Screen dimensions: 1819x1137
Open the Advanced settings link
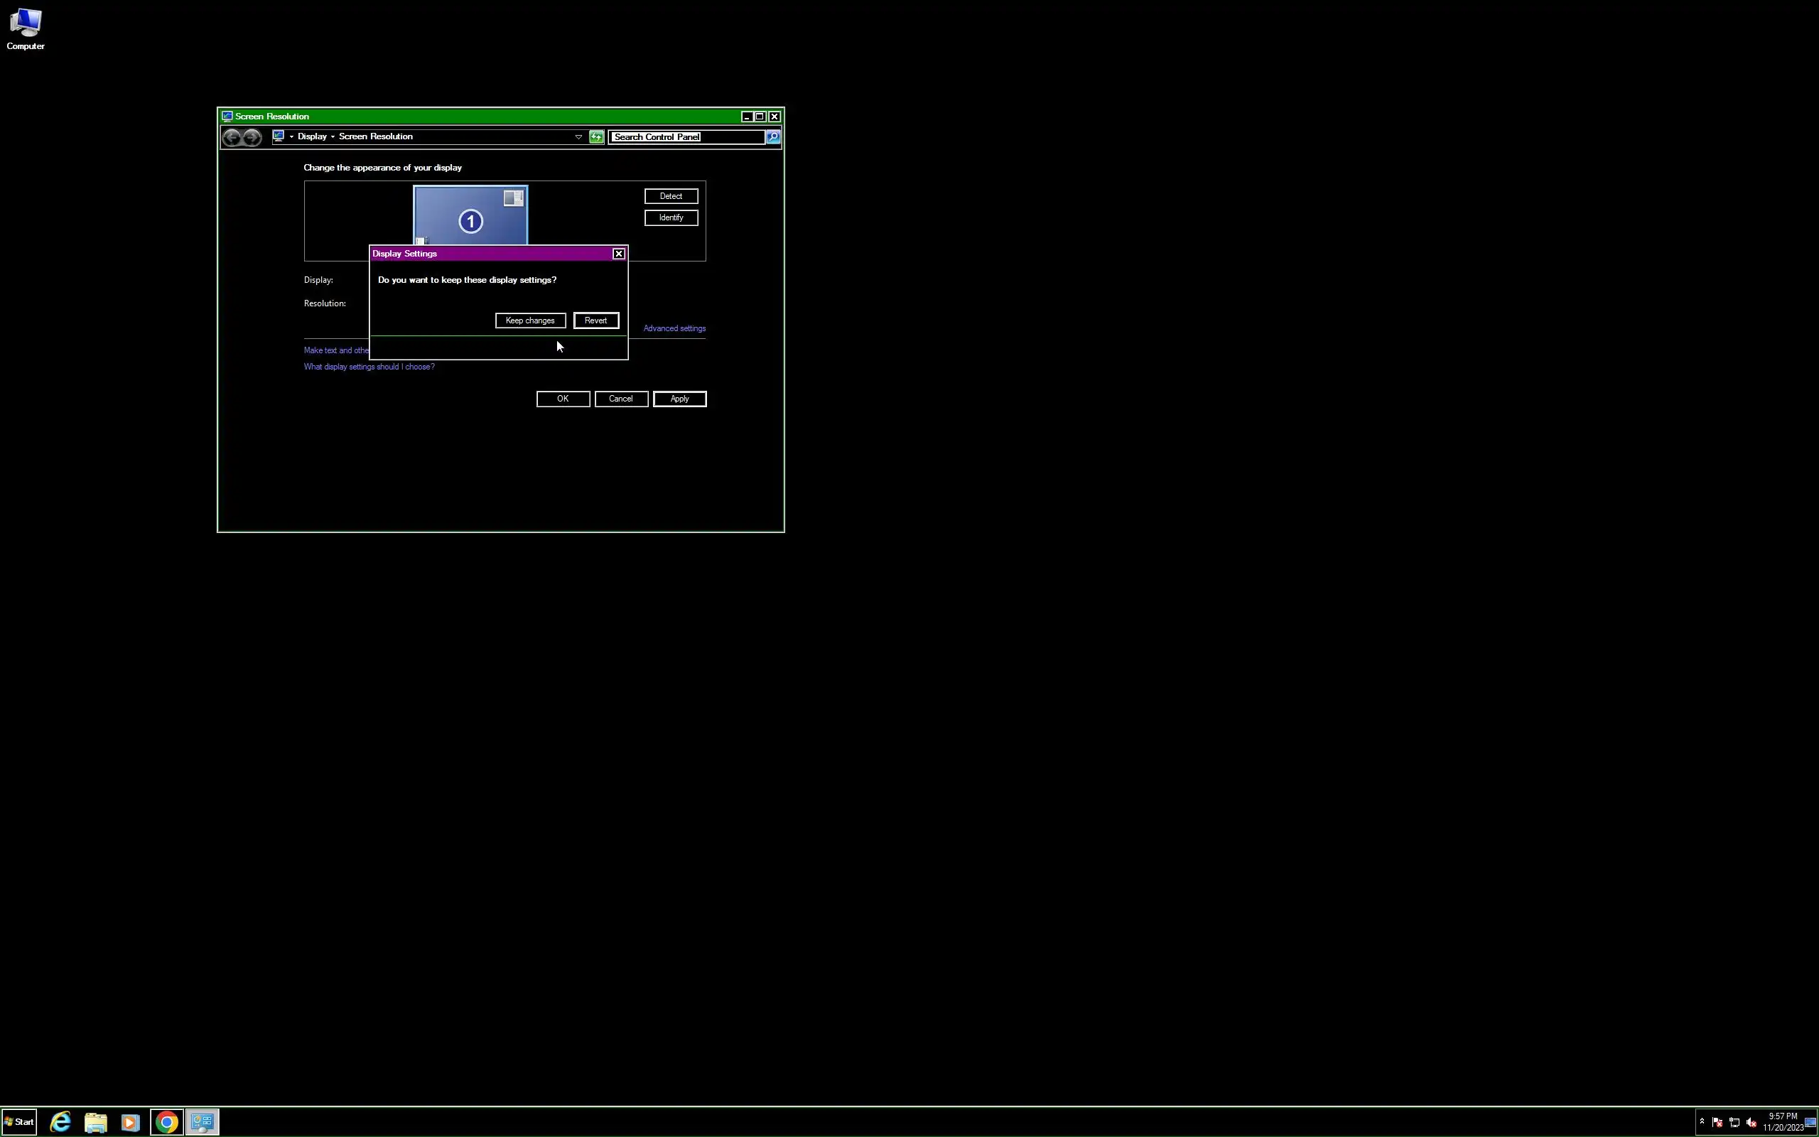click(674, 328)
